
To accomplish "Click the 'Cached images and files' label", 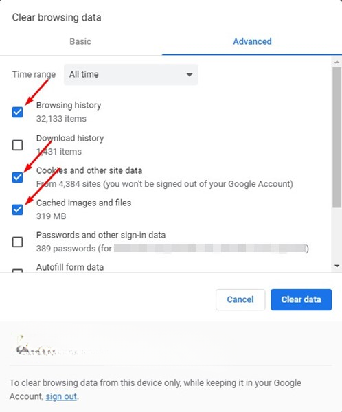I will pyautogui.click(x=84, y=203).
